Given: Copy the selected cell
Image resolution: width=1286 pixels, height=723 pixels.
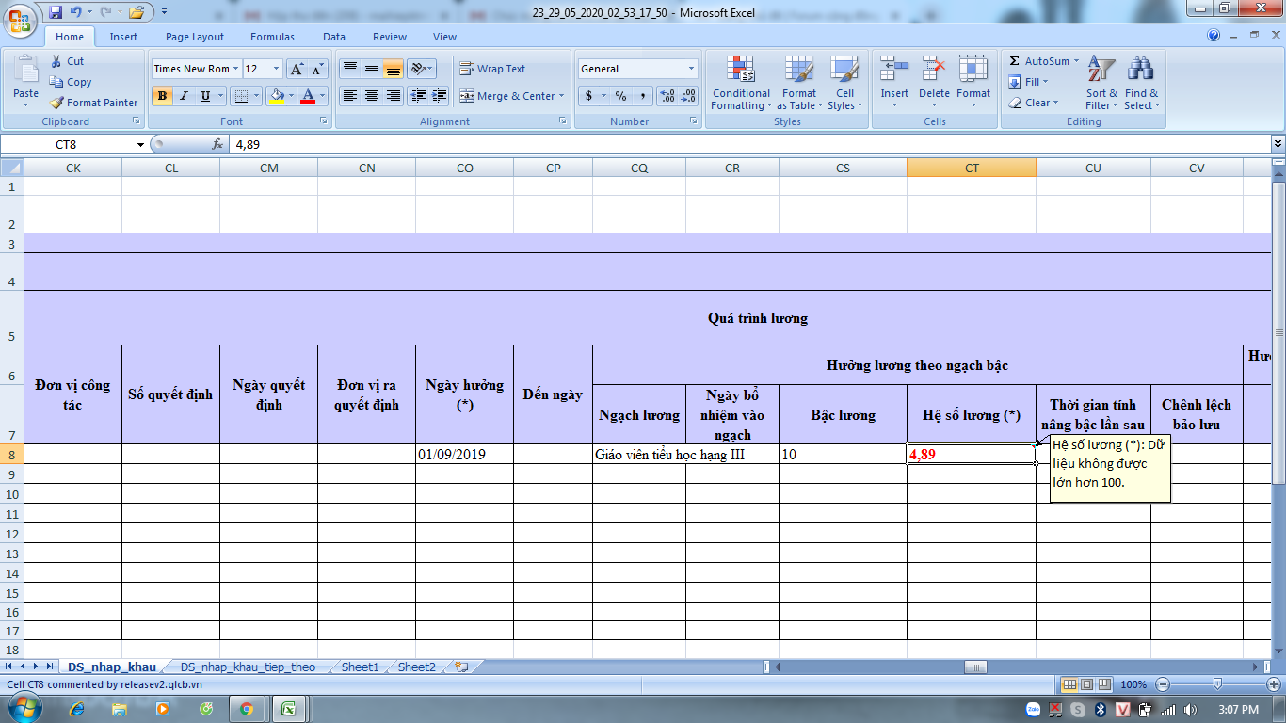Looking at the screenshot, I should click(x=71, y=82).
